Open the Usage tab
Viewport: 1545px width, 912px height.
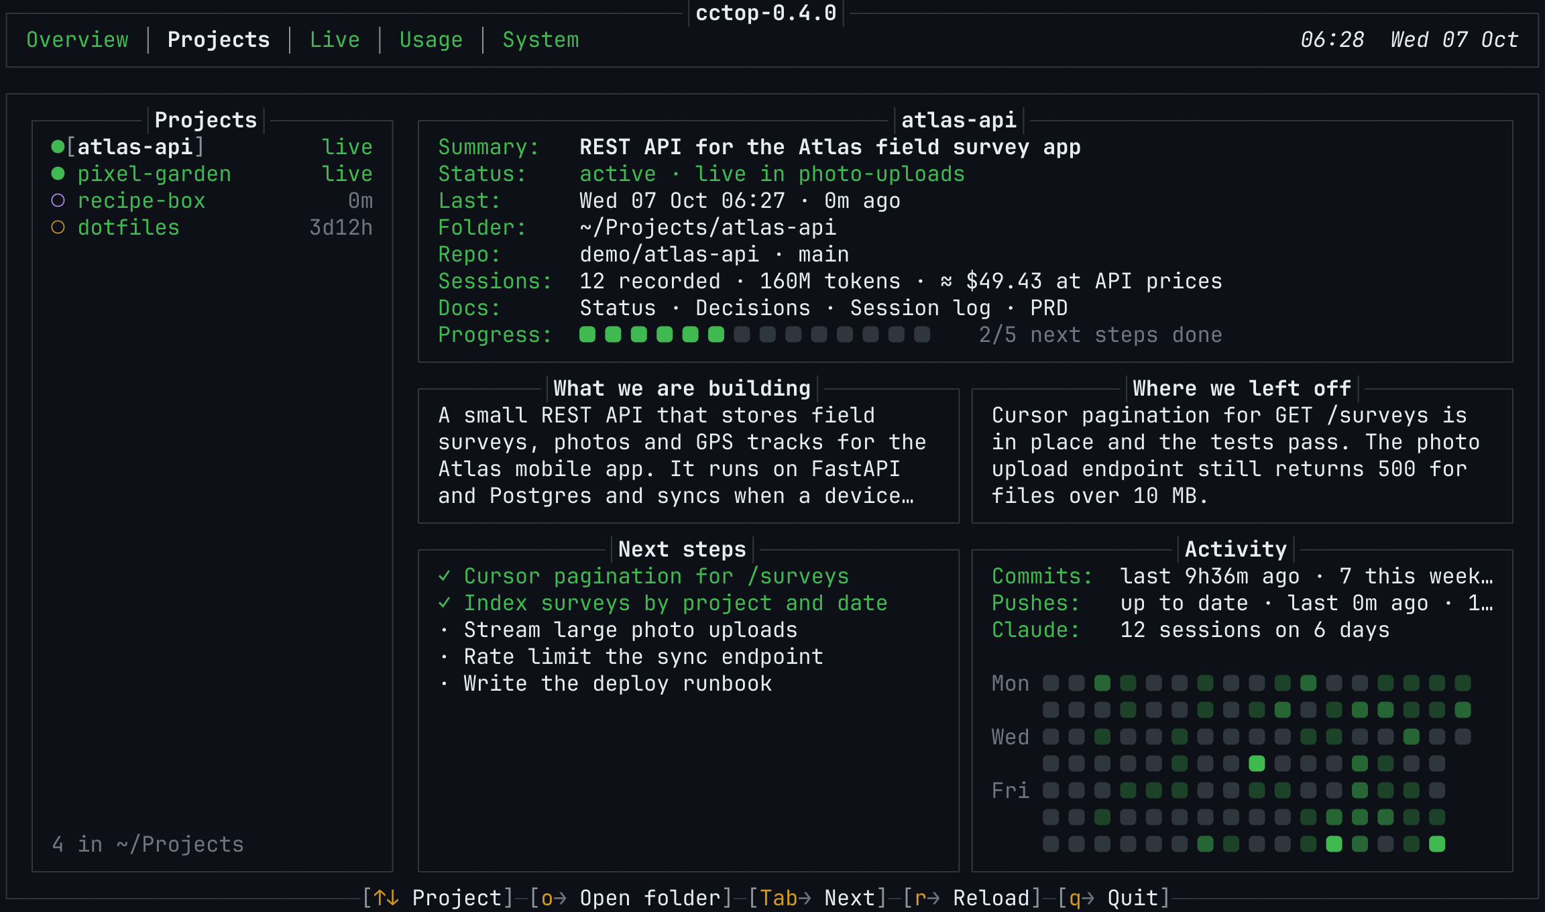(431, 40)
